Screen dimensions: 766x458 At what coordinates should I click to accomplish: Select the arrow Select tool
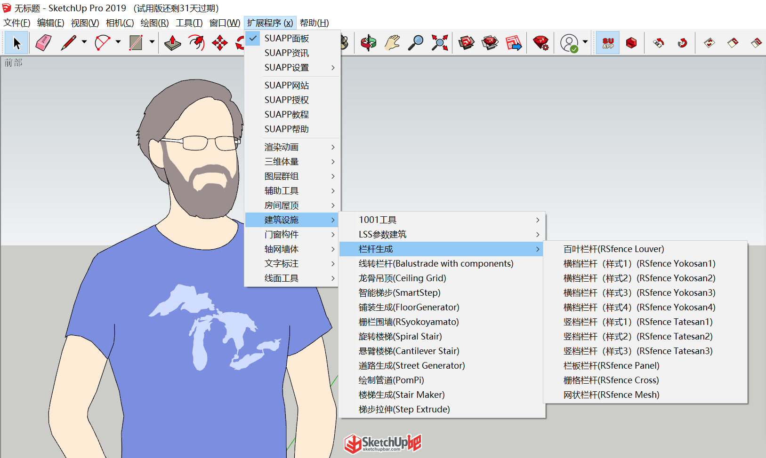point(17,43)
